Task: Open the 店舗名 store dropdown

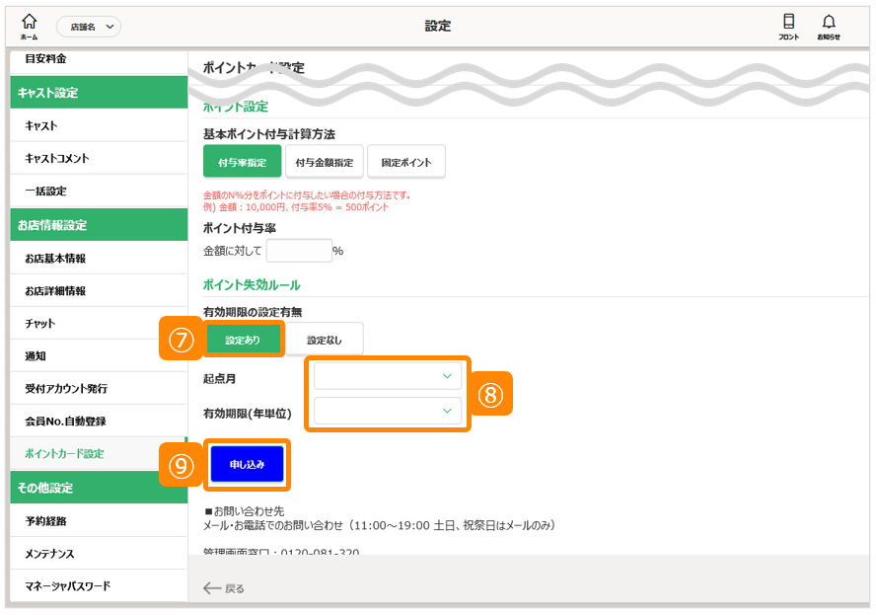Action: 89,27
